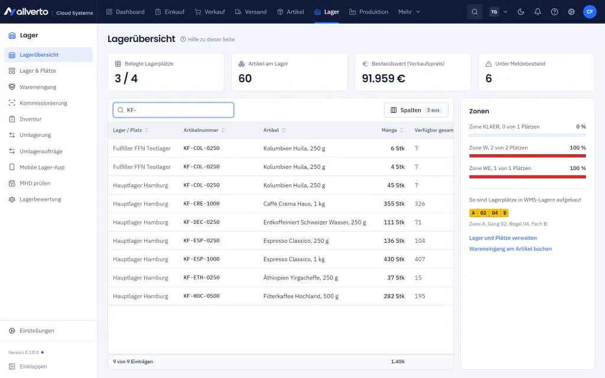
Task: Open the search icon in top bar
Action: click(x=474, y=12)
